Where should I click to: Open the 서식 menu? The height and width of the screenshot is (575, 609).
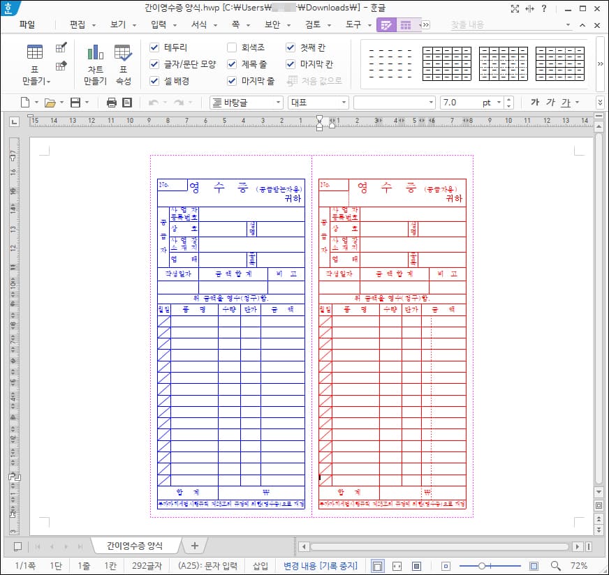[199, 25]
